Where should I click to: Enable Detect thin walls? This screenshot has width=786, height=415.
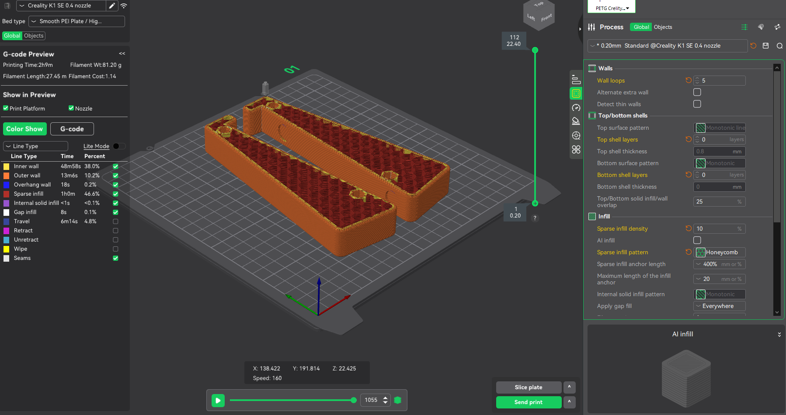[697, 104]
